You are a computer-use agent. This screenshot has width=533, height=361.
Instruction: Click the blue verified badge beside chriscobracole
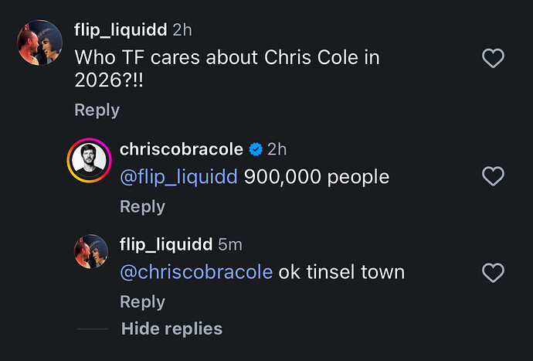coord(256,149)
